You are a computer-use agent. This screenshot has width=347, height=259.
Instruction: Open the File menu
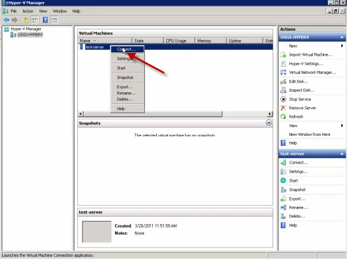tap(14, 11)
